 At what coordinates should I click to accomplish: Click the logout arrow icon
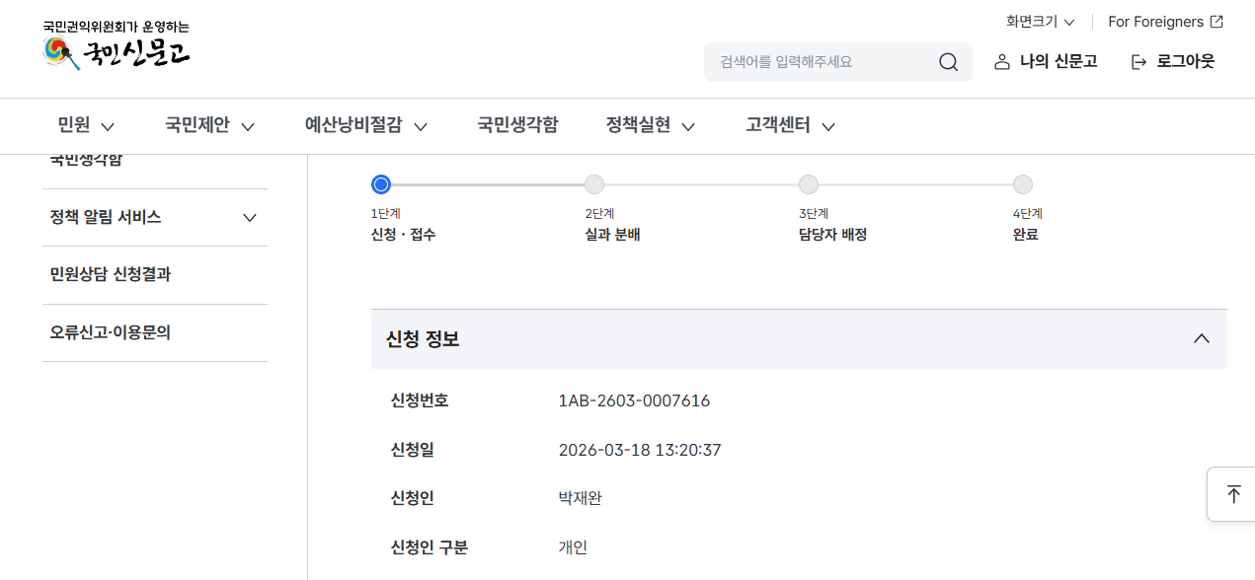[1138, 62]
